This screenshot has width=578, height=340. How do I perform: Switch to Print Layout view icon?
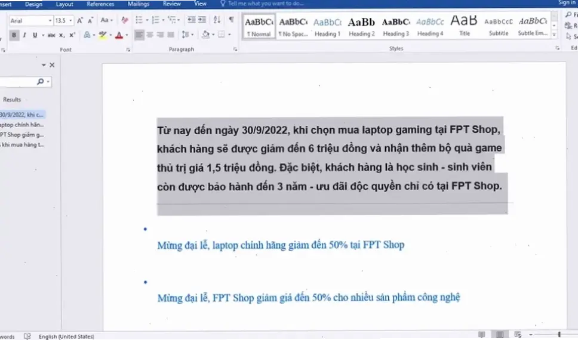[500, 335]
